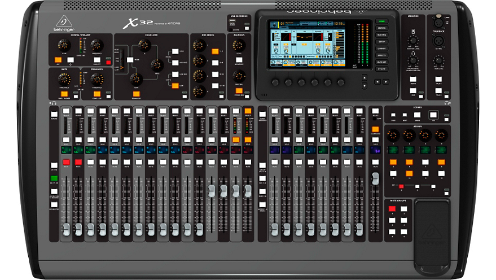The height and width of the screenshot is (280, 496).
Task: Activate the Talk A button
Action: click(x=438, y=80)
